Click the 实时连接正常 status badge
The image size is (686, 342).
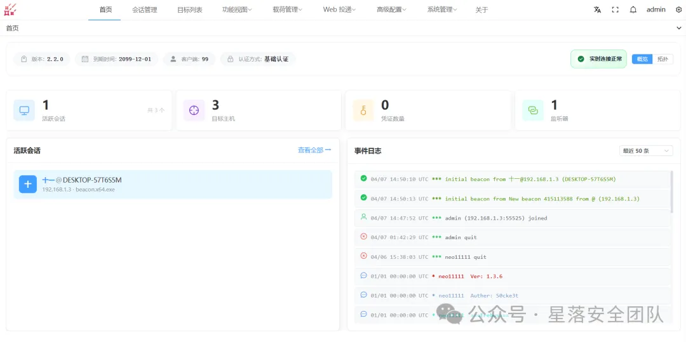click(599, 59)
